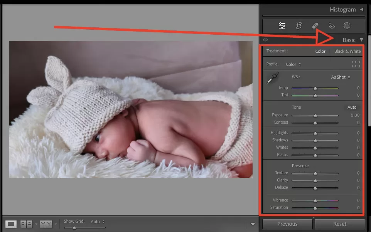Click the Presence section label
371x232 pixels.
[300, 166]
